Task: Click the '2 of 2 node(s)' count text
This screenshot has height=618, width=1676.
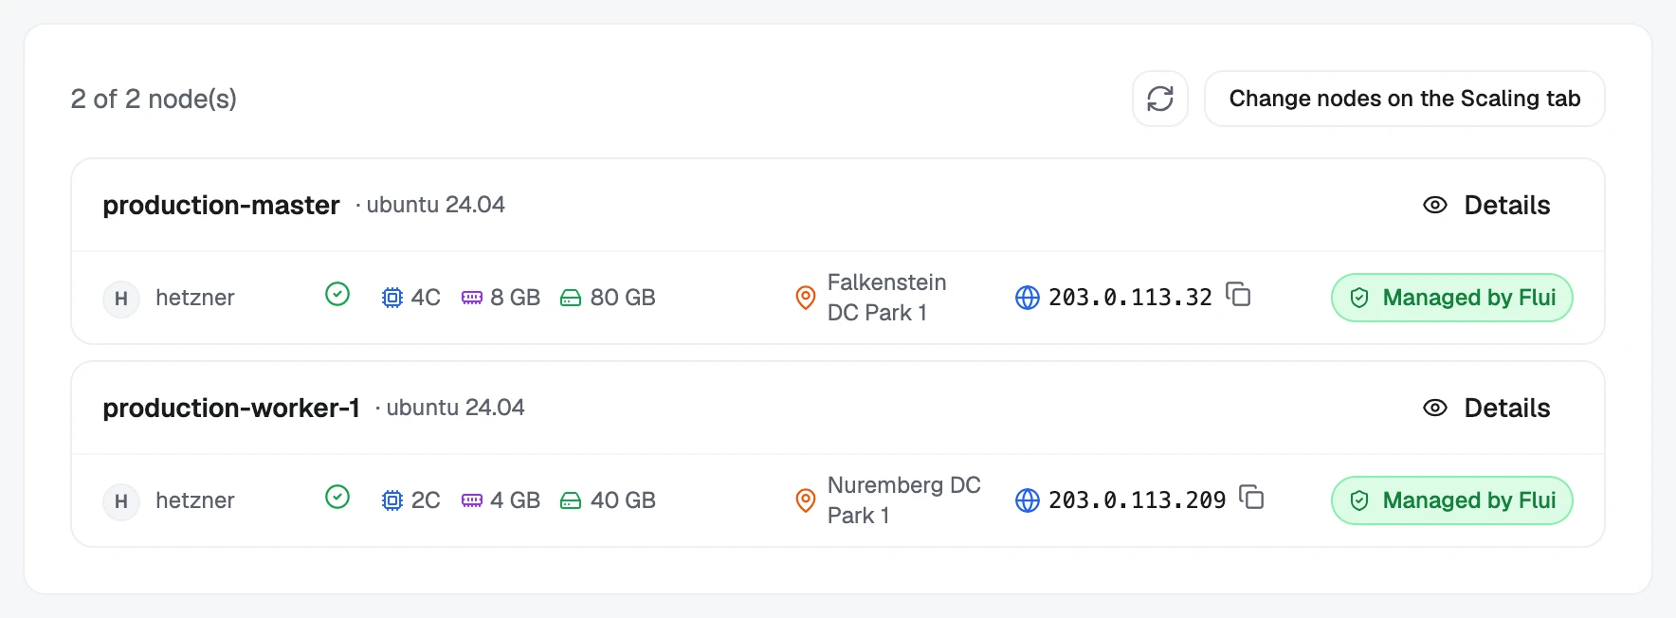Action: point(154,99)
